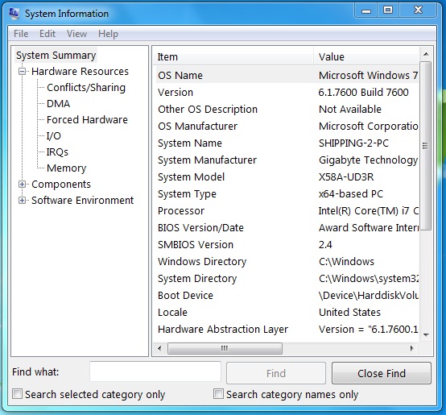
Task: Click the horizontal scrollbar left arrow
Action: (159, 348)
